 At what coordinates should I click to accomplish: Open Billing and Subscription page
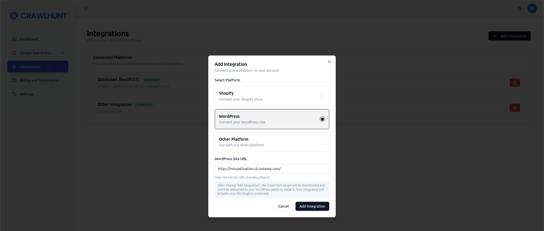point(39,80)
